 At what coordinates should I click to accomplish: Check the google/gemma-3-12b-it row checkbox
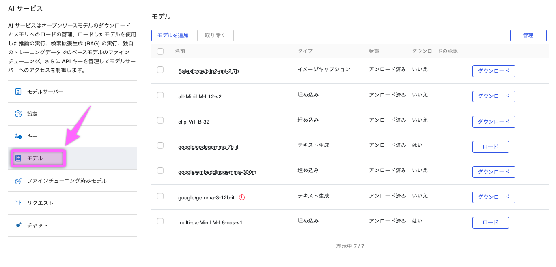160,196
